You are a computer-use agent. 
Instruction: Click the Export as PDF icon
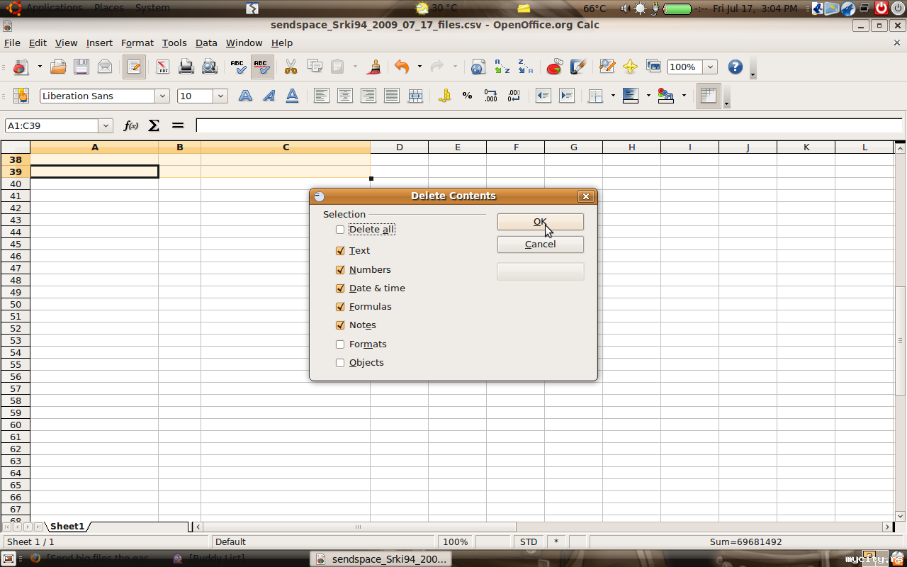(x=163, y=67)
